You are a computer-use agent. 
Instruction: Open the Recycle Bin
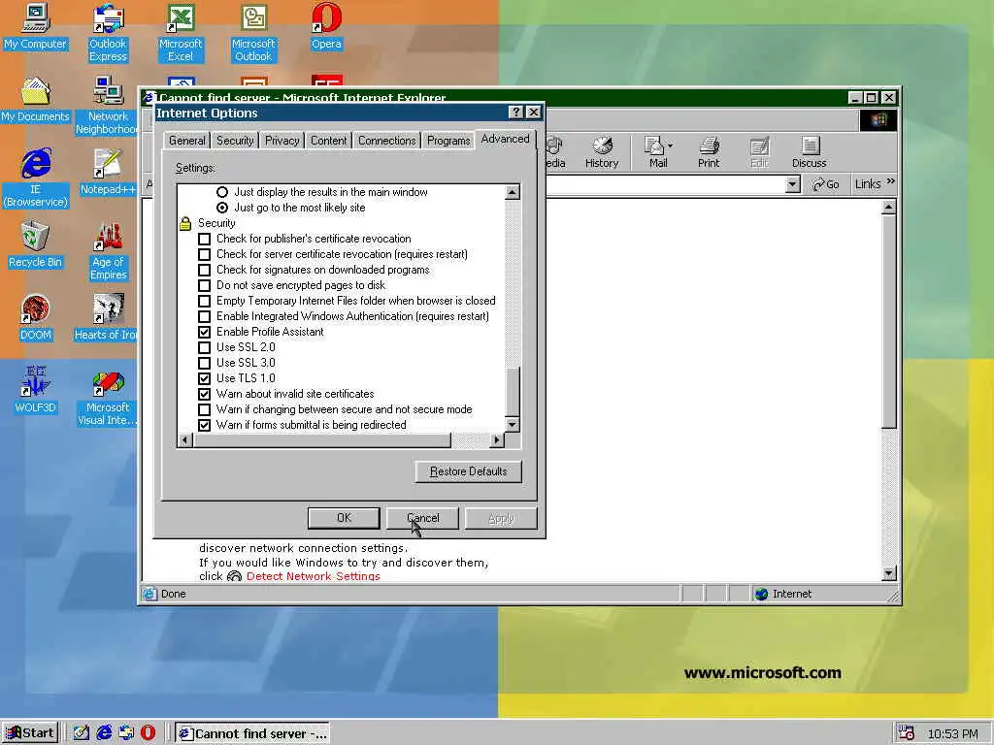pyautogui.click(x=36, y=245)
